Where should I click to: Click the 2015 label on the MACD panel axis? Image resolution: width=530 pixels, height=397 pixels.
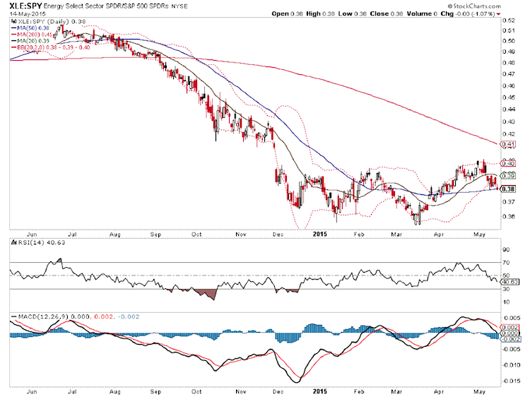tap(319, 391)
